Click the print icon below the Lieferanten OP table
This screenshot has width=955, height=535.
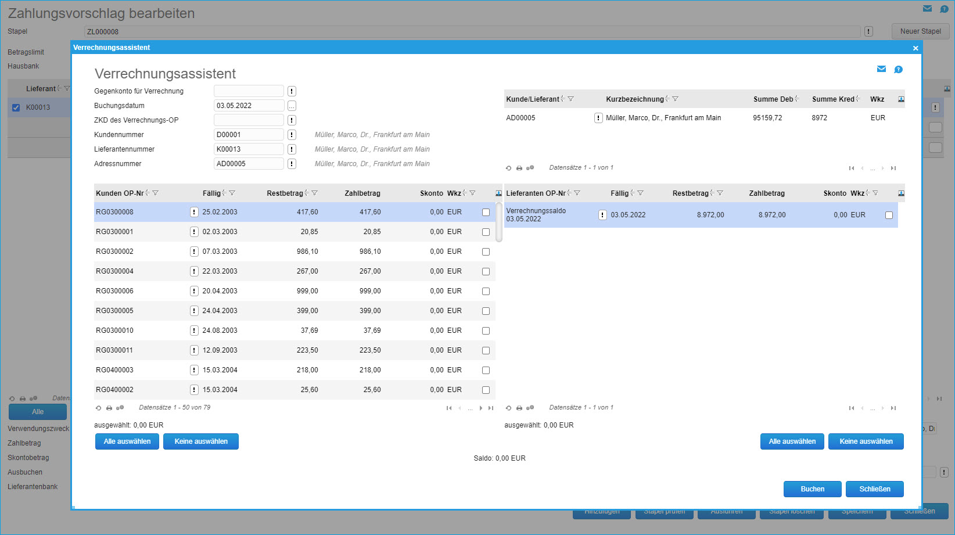click(x=519, y=408)
